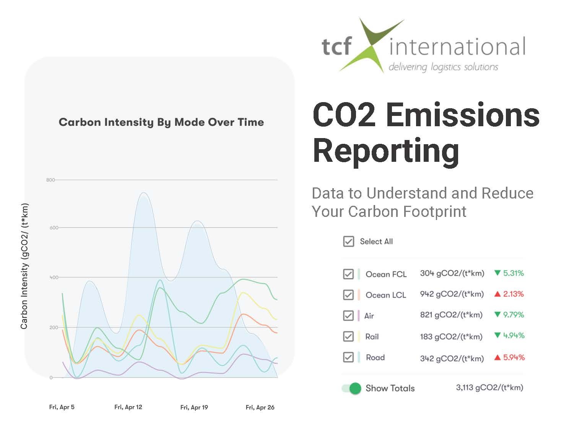Hide Rail data using its checkbox

[348, 337]
